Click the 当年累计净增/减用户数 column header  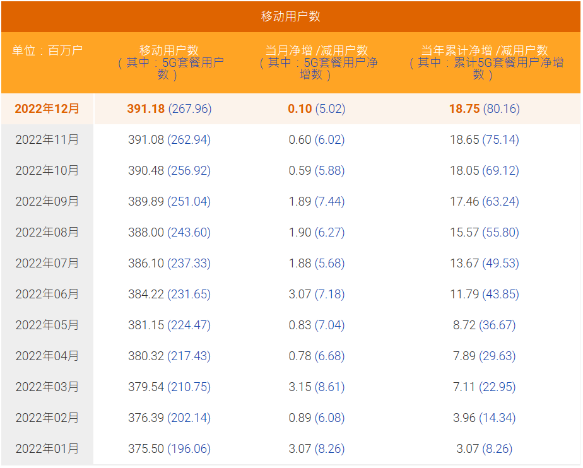[484, 62]
